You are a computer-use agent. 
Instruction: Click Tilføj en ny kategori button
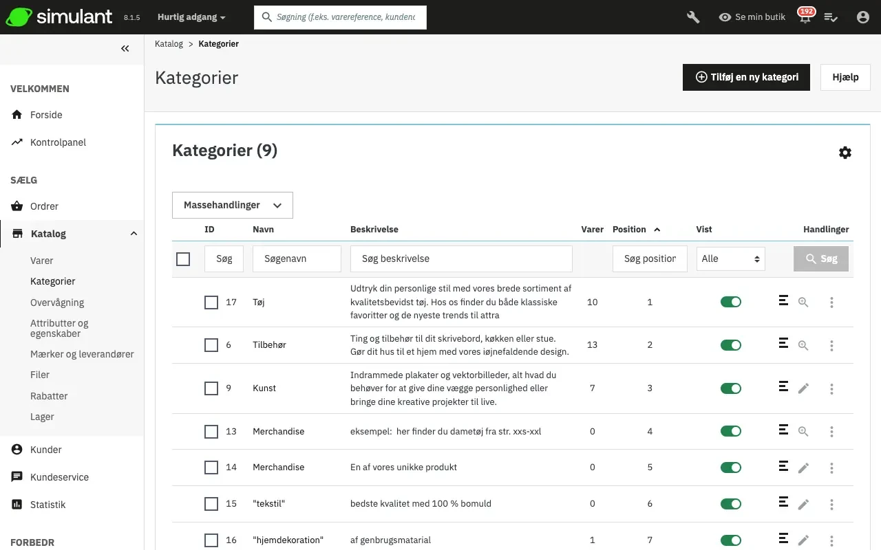pyautogui.click(x=746, y=77)
